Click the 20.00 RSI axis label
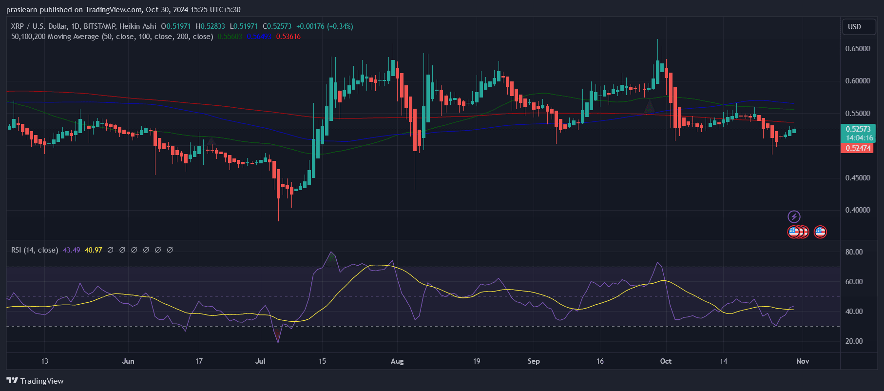The height and width of the screenshot is (391, 884). click(x=854, y=341)
